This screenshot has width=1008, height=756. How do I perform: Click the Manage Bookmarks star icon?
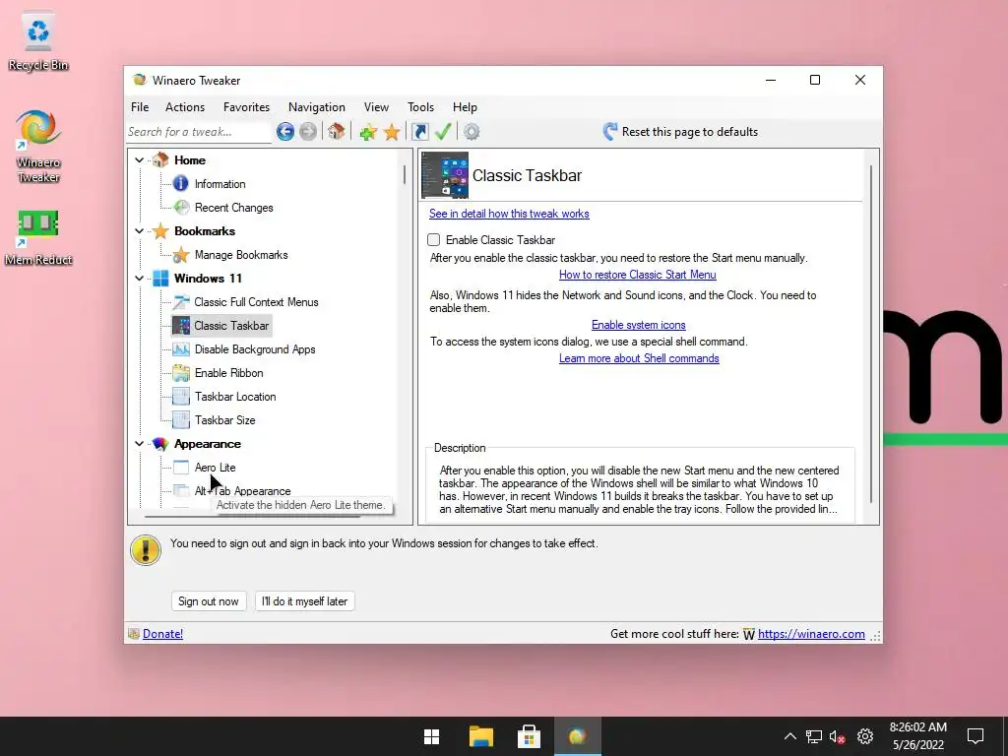coord(181,255)
